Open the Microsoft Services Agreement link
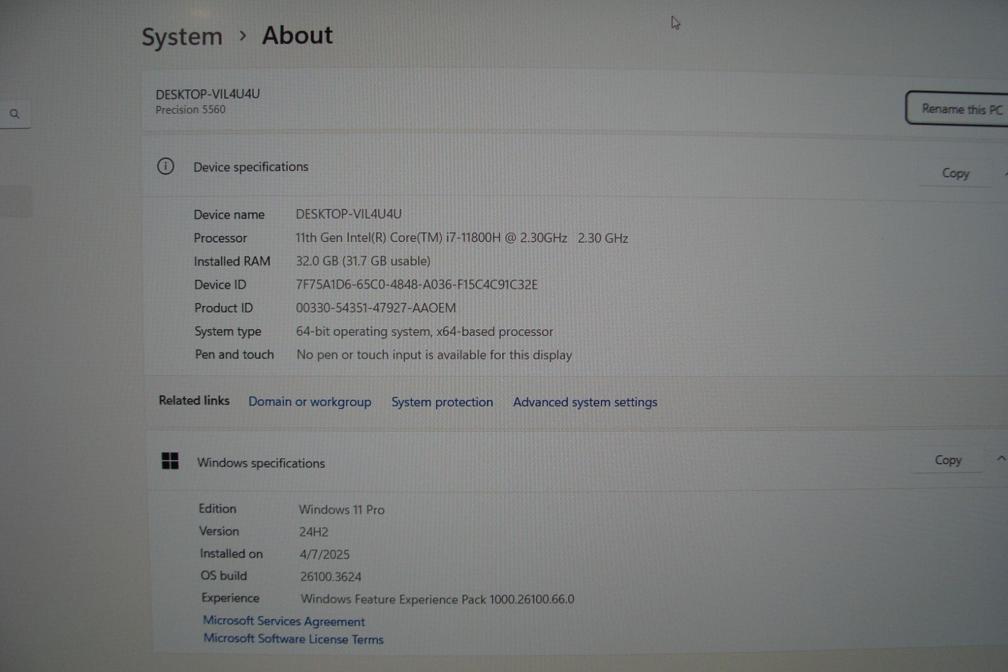Image resolution: width=1008 pixels, height=672 pixels. (x=284, y=621)
